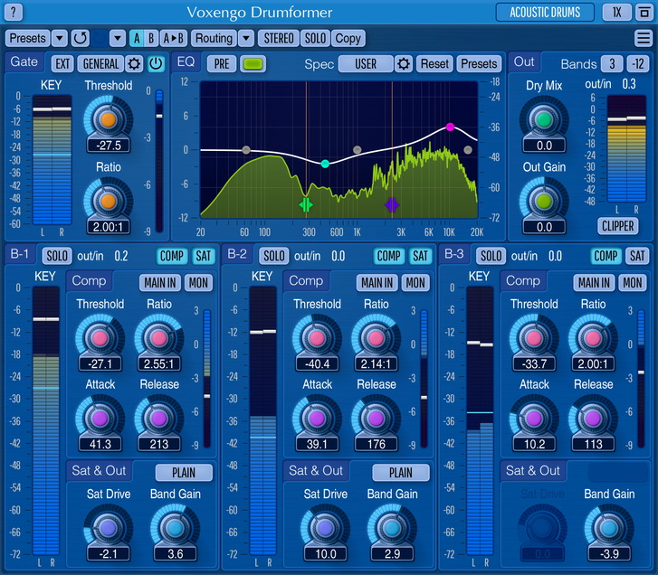Click the Dry Mix knob

point(544,120)
